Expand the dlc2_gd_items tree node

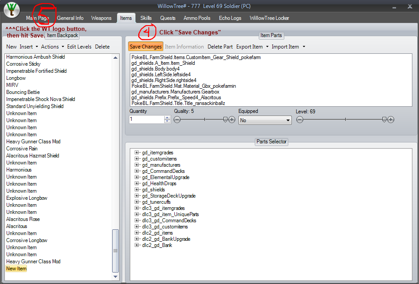136,232
